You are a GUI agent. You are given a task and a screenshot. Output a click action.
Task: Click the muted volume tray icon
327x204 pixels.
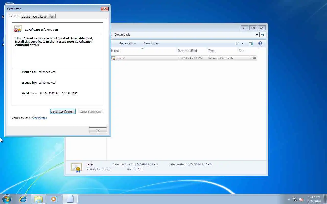301,199
